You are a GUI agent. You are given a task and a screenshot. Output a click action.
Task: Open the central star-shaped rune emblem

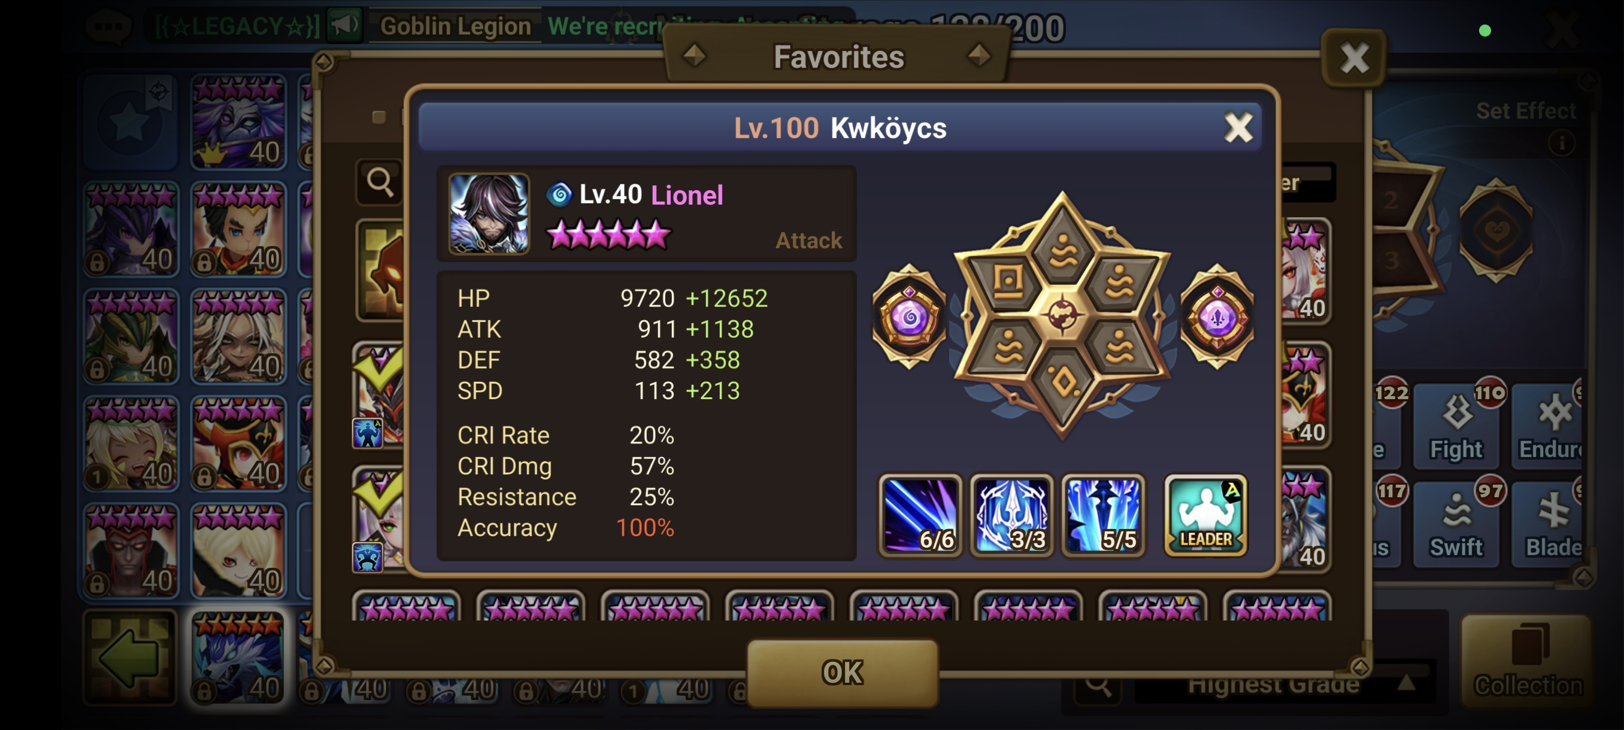[x=1062, y=315]
